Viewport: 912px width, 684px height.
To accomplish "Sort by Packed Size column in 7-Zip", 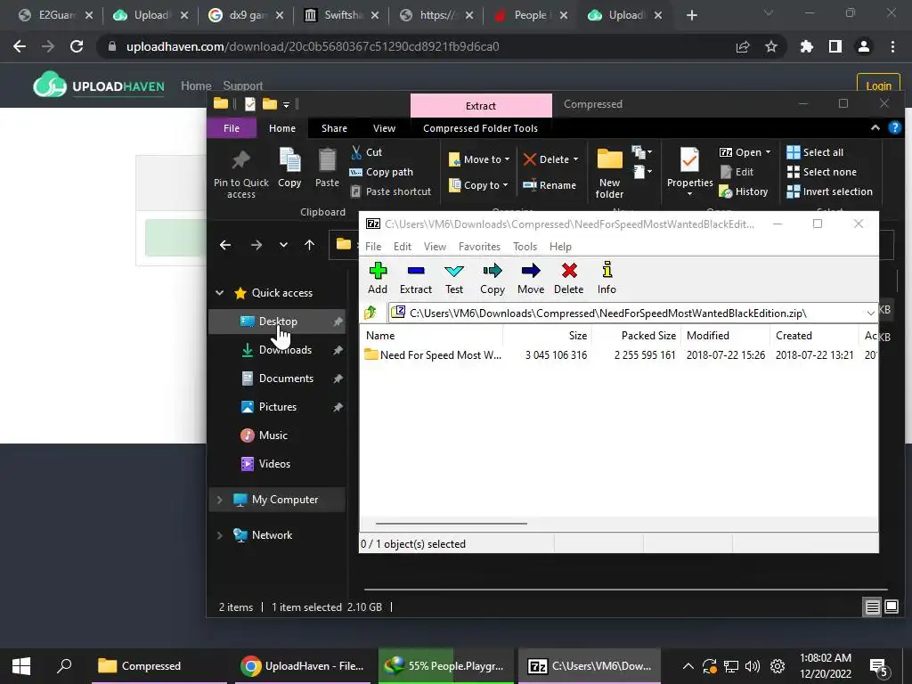I will 648,336.
